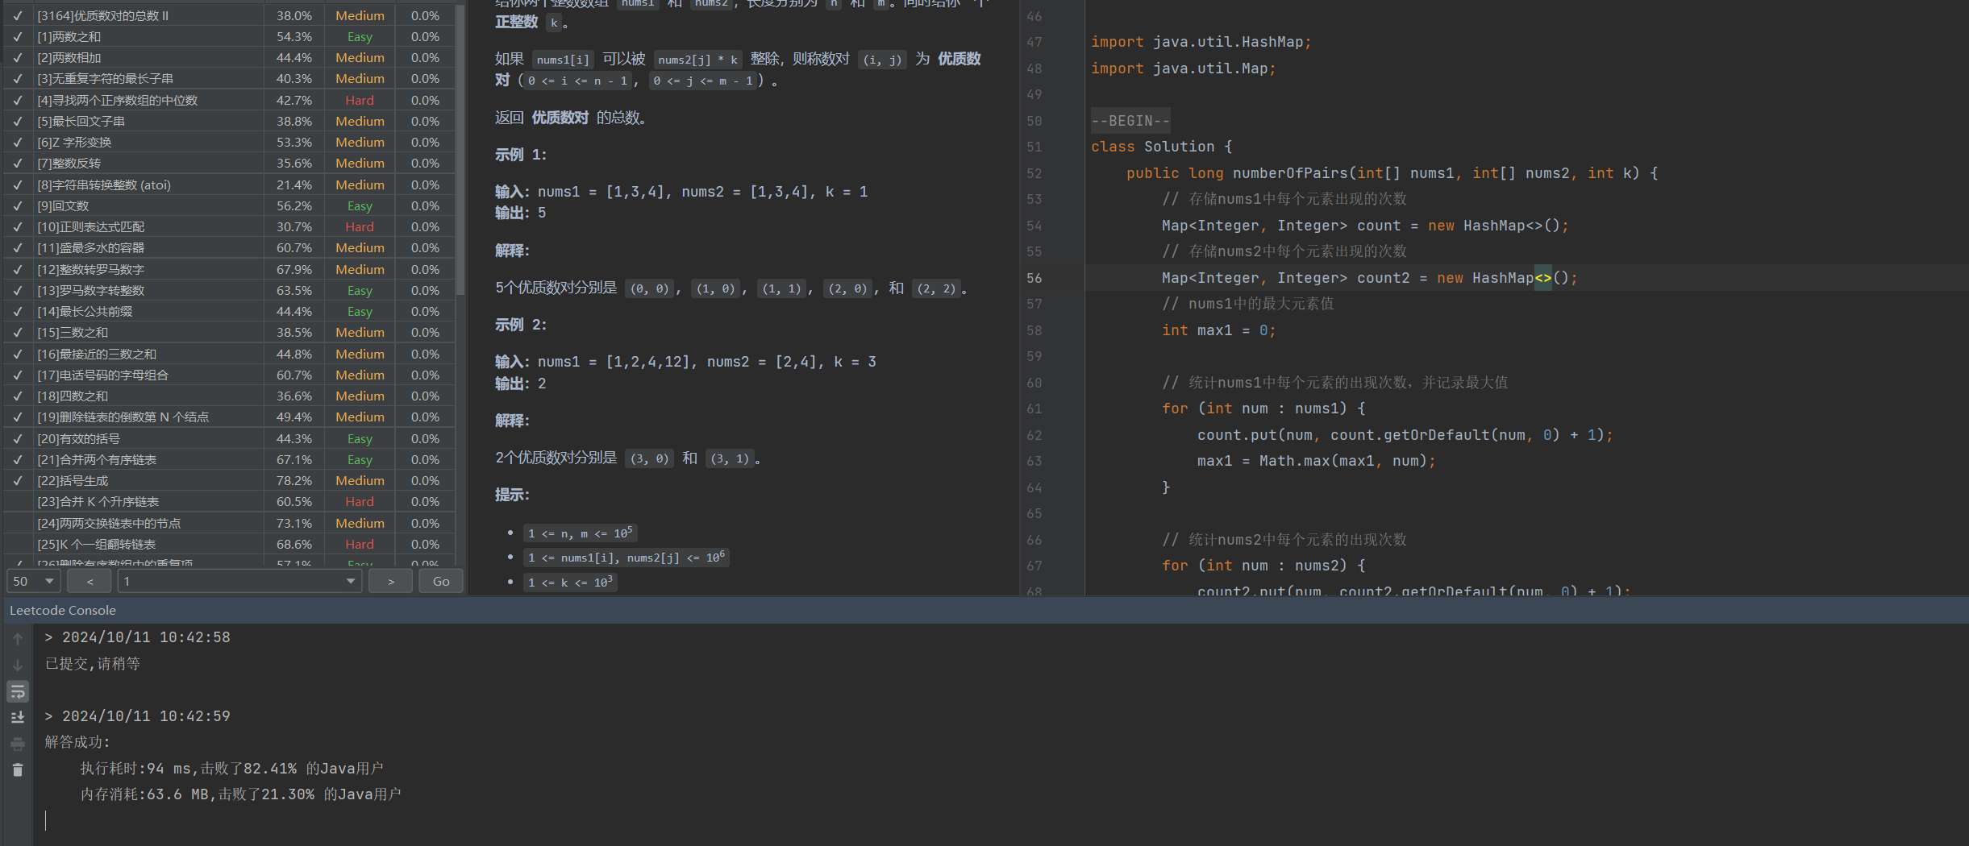Click 'import java.util.HashMap;' code line
1969x846 pixels.
[1201, 42]
